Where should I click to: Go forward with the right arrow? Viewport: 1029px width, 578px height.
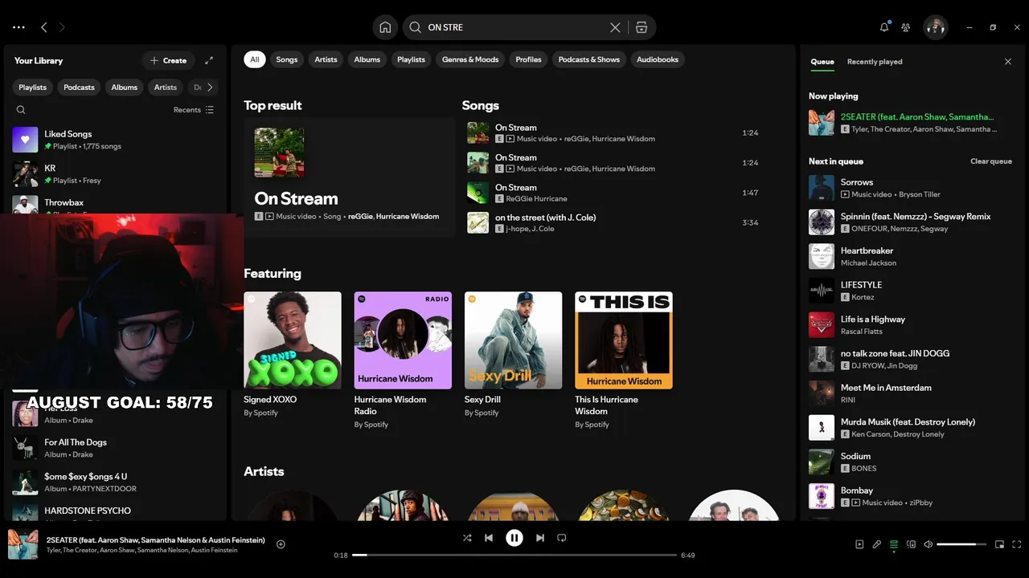point(61,27)
